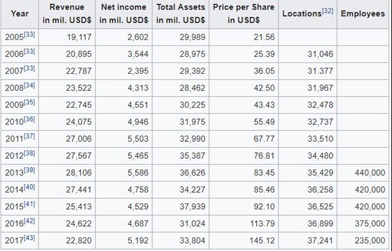This screenshot has height=251, width=392.
Task: Open reference [37] beside 2011
Action: (29, 136)
